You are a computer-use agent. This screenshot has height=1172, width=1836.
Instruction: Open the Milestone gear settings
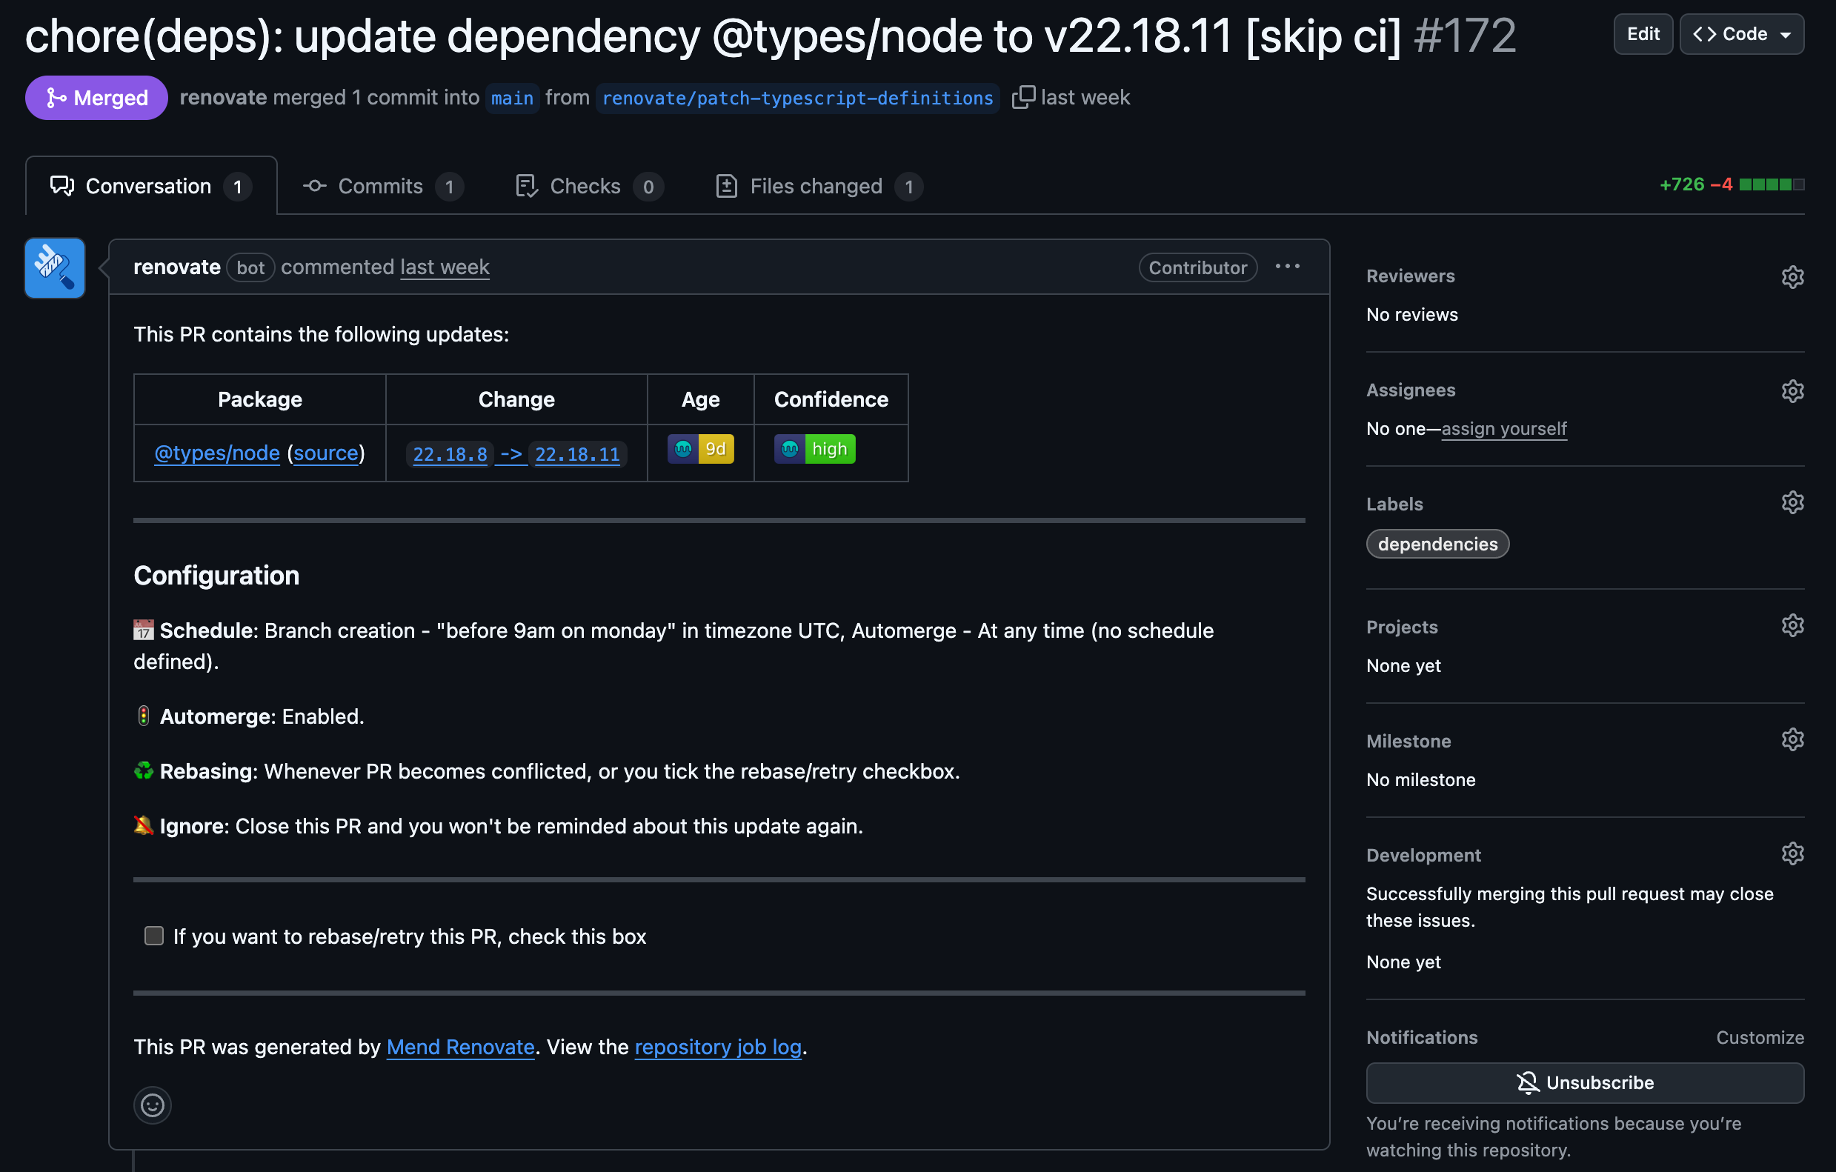[1792, 739]
